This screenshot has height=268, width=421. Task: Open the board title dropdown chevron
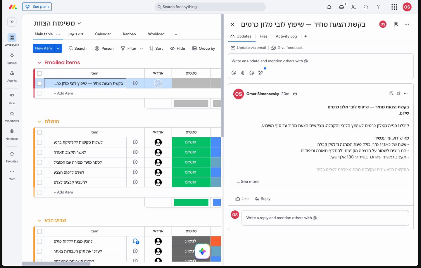79,23
